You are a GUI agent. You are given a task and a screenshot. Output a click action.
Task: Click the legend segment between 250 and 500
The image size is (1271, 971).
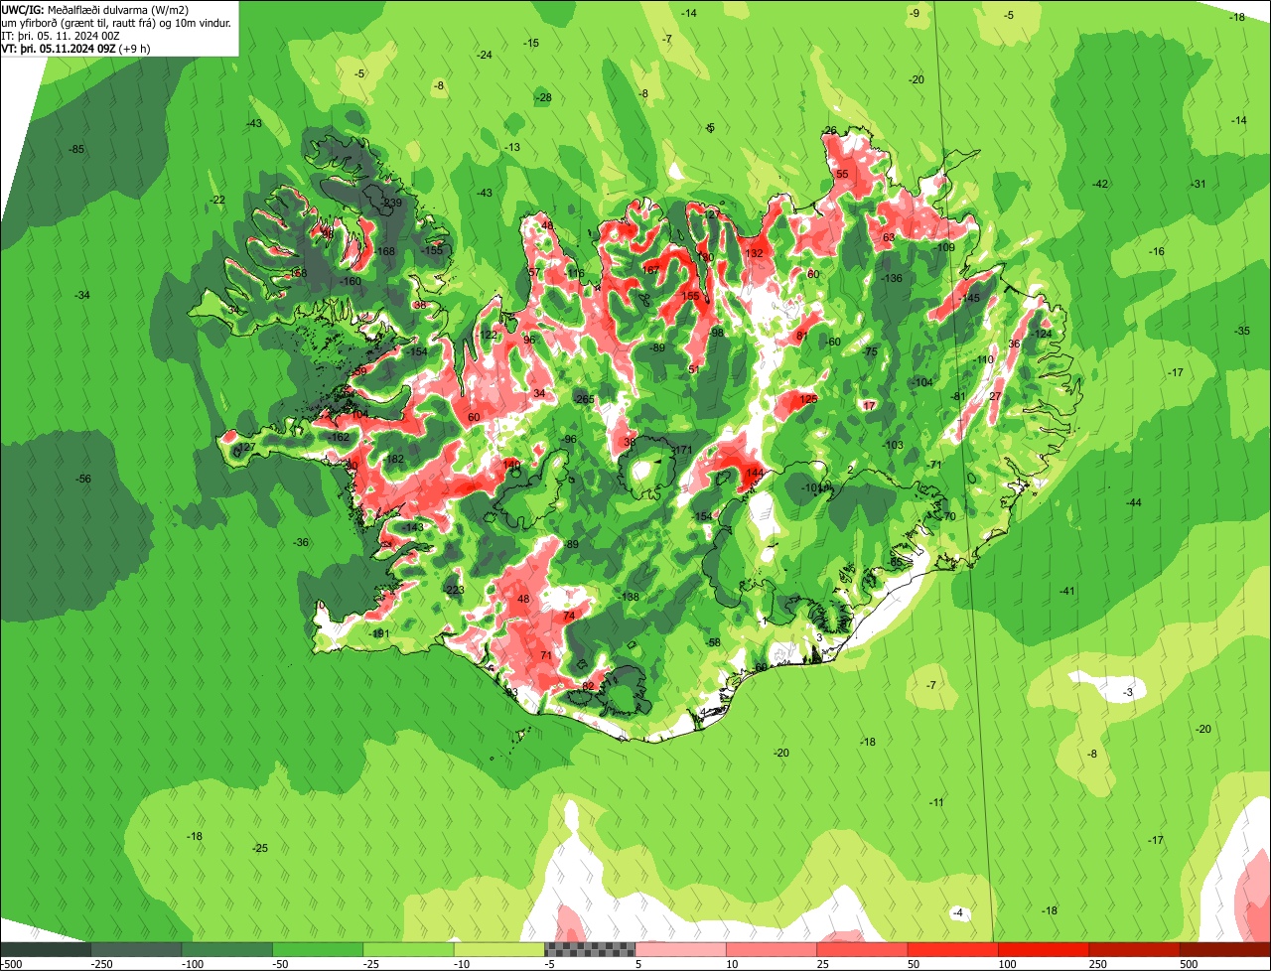(x=1134, y=948)
